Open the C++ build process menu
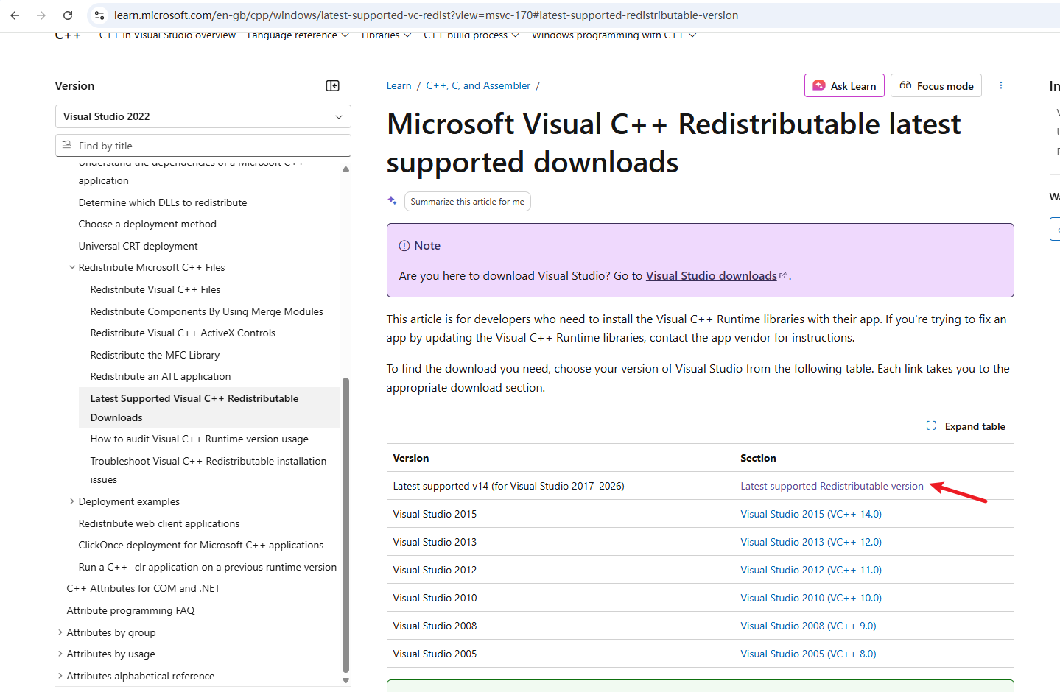Screen dimensions: 1060x692 pos(471,35)
